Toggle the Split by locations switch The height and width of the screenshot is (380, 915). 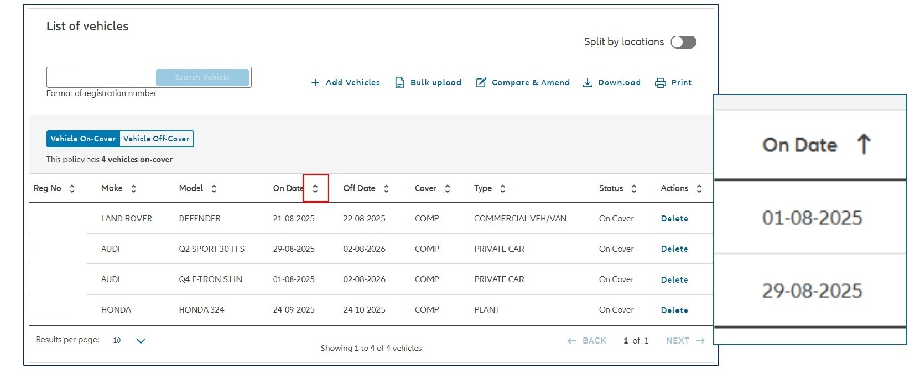(x=683, y=43)
